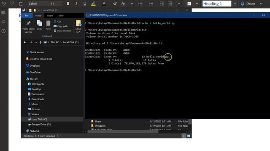Select Dropbox in the navigation pane
This screenshot has width=270, height=151.
point(33,65)
